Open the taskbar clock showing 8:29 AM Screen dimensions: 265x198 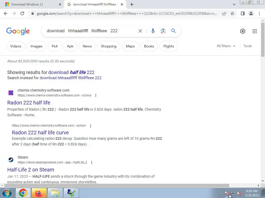(x=252, y=193)
